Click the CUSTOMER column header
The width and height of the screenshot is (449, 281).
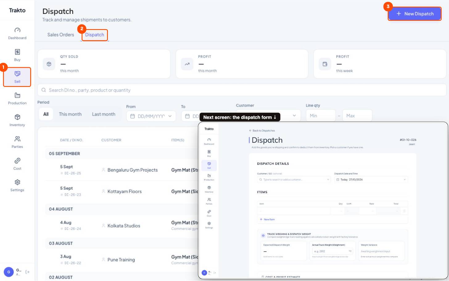point(111,140)
